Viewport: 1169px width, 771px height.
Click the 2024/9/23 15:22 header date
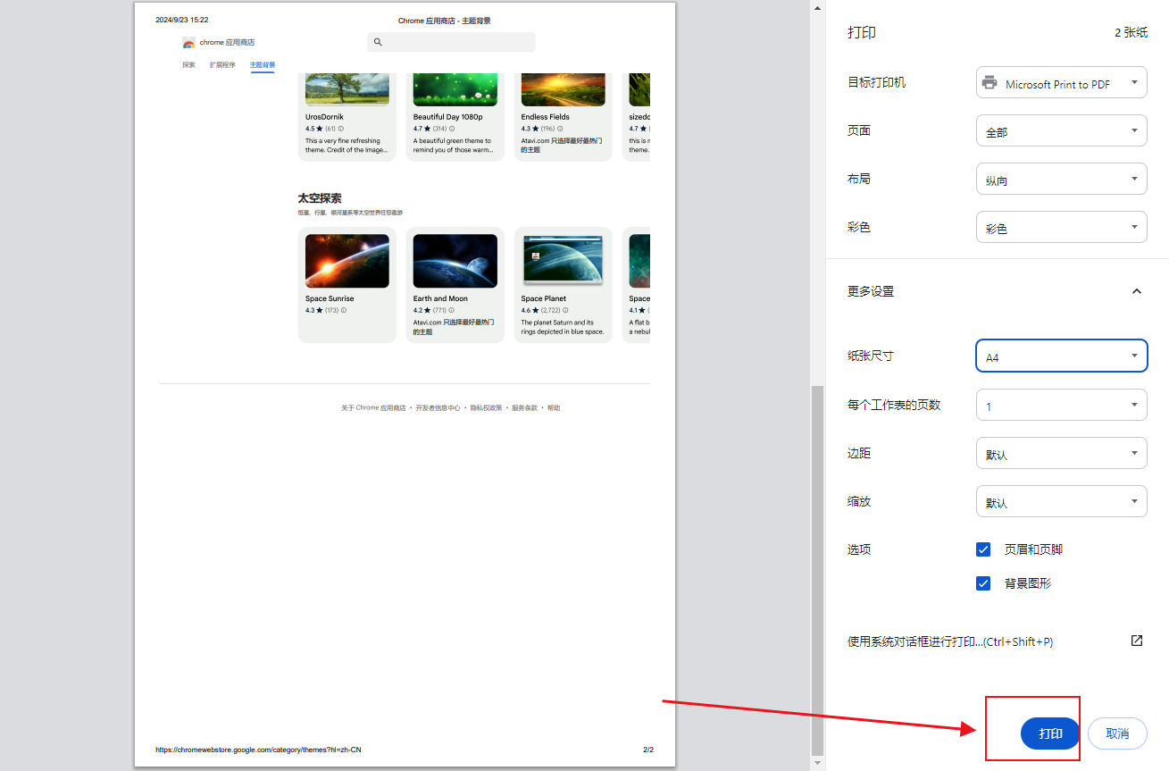pyautogui.click(x=181, y=20)
